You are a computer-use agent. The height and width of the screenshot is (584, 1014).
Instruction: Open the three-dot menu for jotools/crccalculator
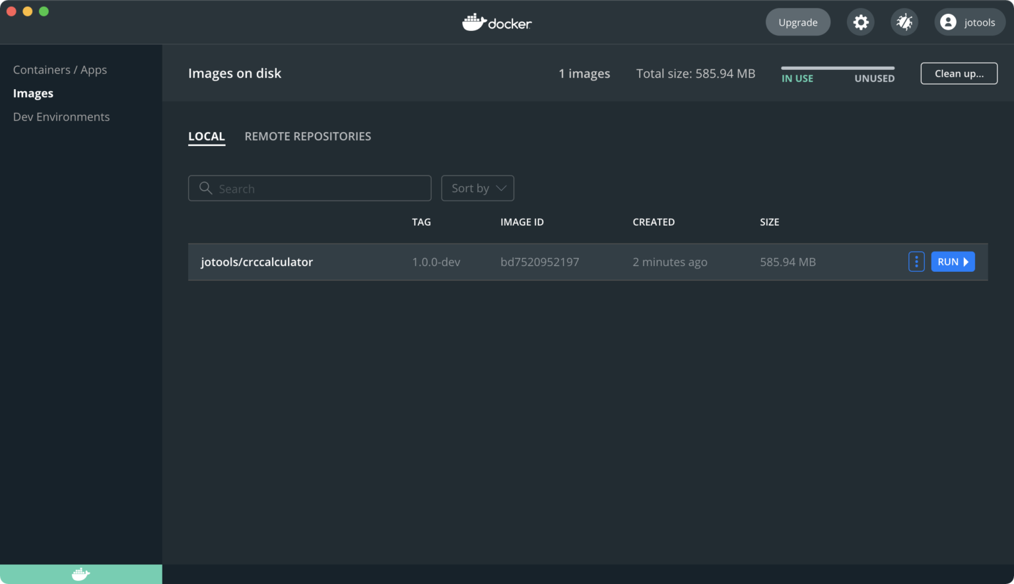[916, 261]
